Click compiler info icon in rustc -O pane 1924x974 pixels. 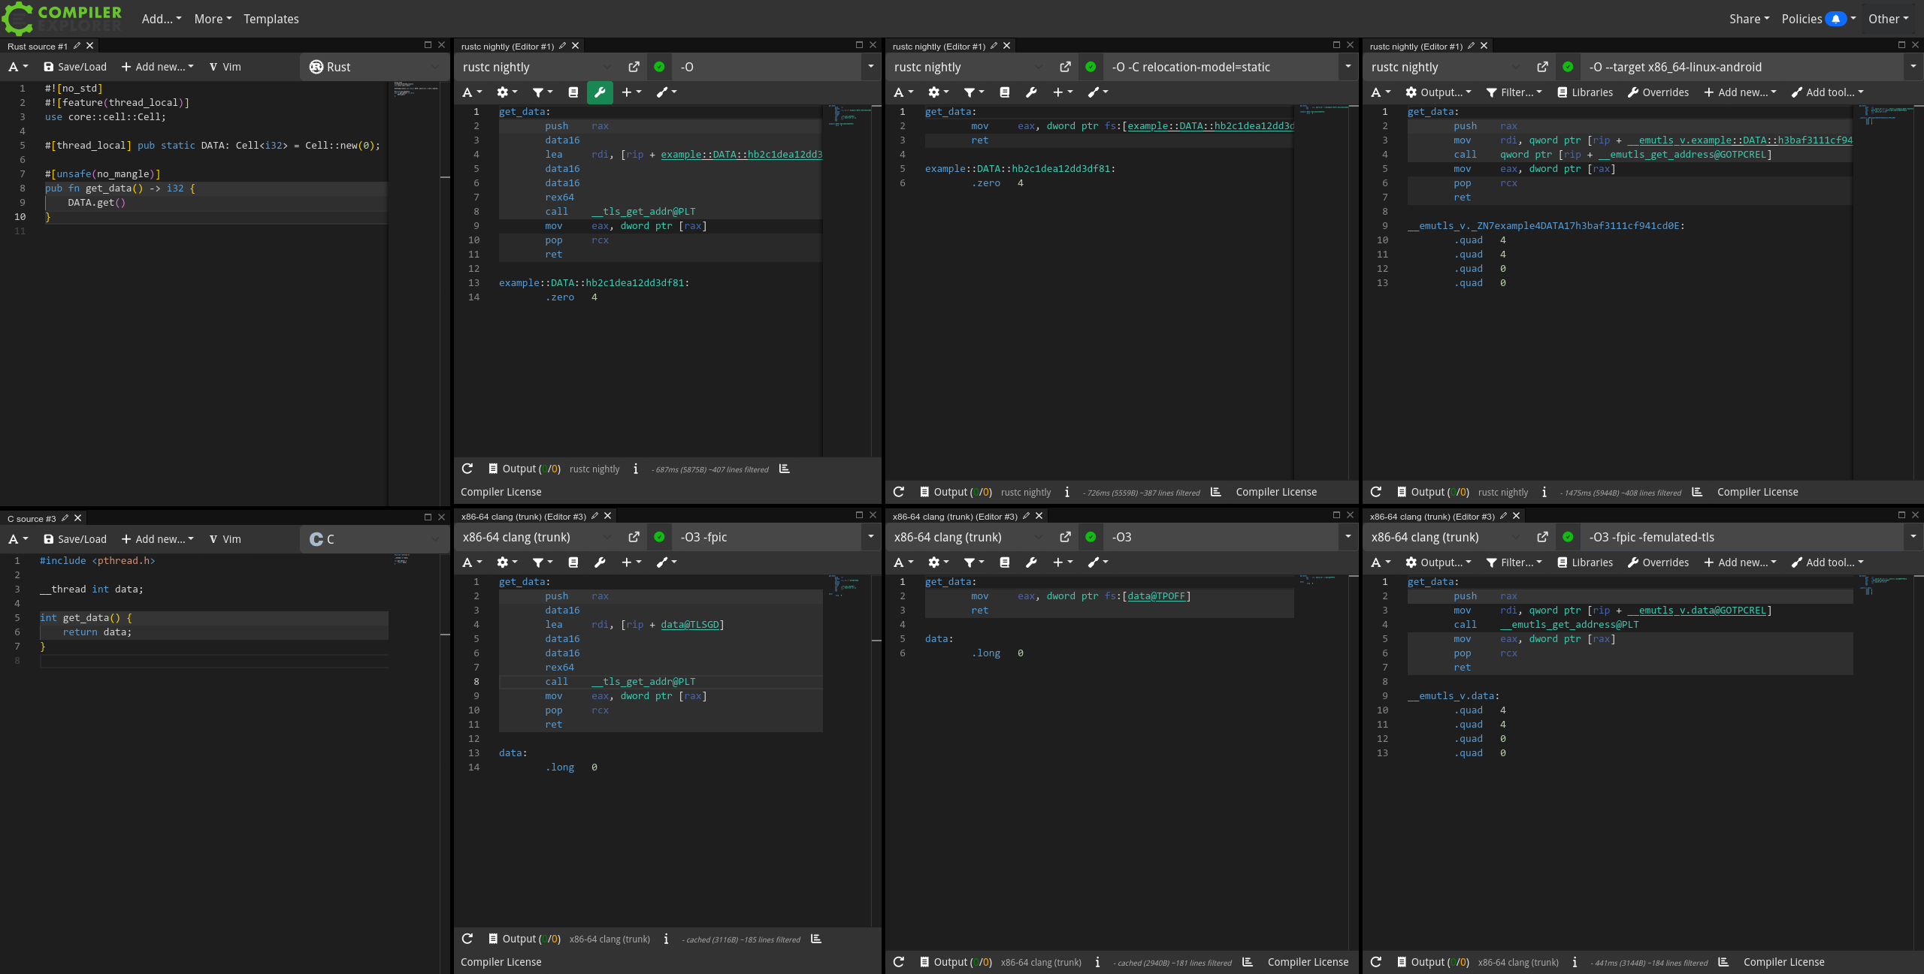[636, 469]
